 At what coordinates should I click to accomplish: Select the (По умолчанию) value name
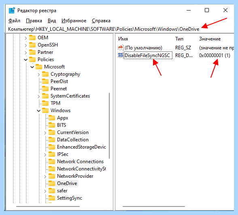pyautogui.click(x=143, y=48)
